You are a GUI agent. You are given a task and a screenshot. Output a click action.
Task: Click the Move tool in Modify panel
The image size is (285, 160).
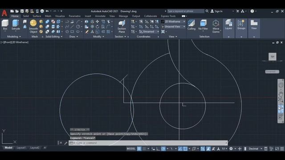pos(98,22)
